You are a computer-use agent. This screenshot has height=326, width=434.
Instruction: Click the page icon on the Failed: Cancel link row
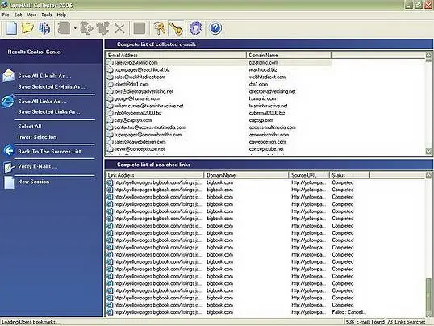click(110, 312)
